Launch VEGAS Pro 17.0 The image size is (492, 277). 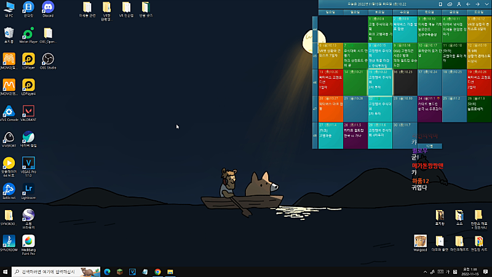(28, 163)
